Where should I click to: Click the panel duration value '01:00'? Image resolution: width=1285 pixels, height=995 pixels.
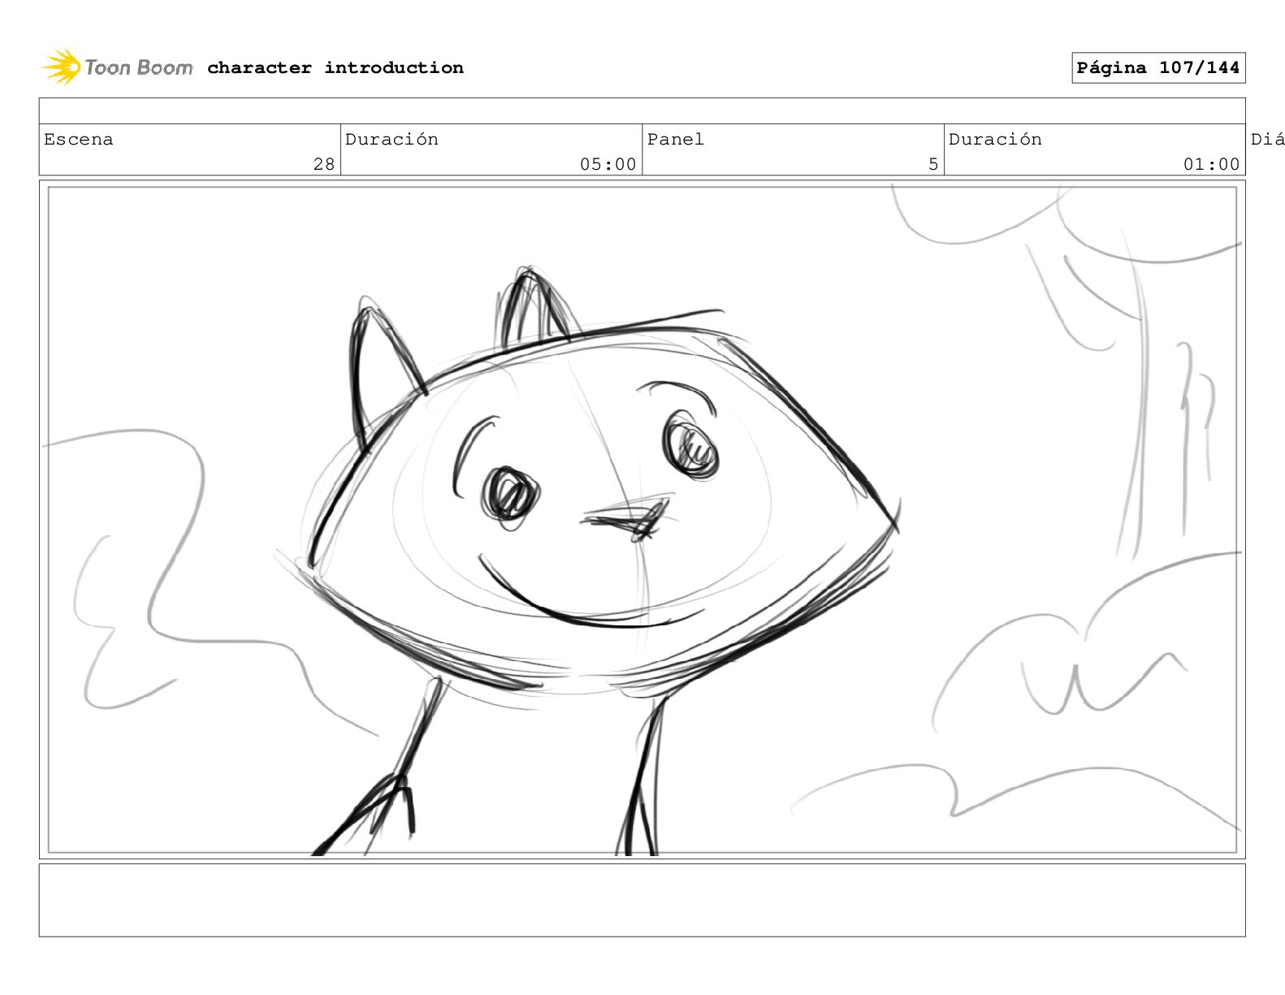point(1211,164)
